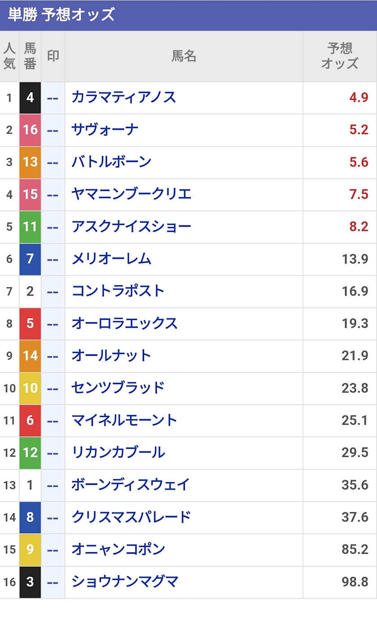The image size is (377, 618).
Task: Click the 人気 column header
Action: [9, 56]
